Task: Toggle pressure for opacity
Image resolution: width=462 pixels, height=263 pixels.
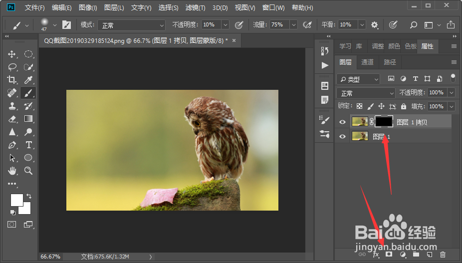Action: coord(239,25)
